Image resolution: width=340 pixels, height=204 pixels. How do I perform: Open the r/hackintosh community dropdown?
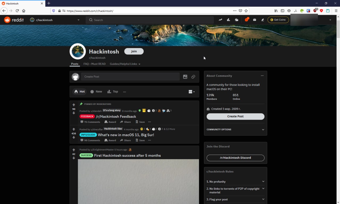pyautogui.click(x=55, y=20)
